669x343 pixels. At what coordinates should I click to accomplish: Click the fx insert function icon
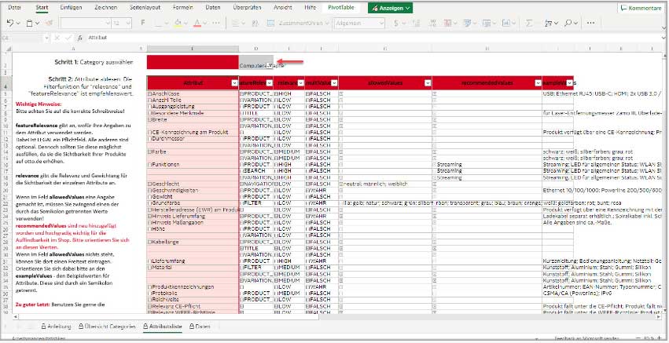pyautogui.click(x=79, y=38)
